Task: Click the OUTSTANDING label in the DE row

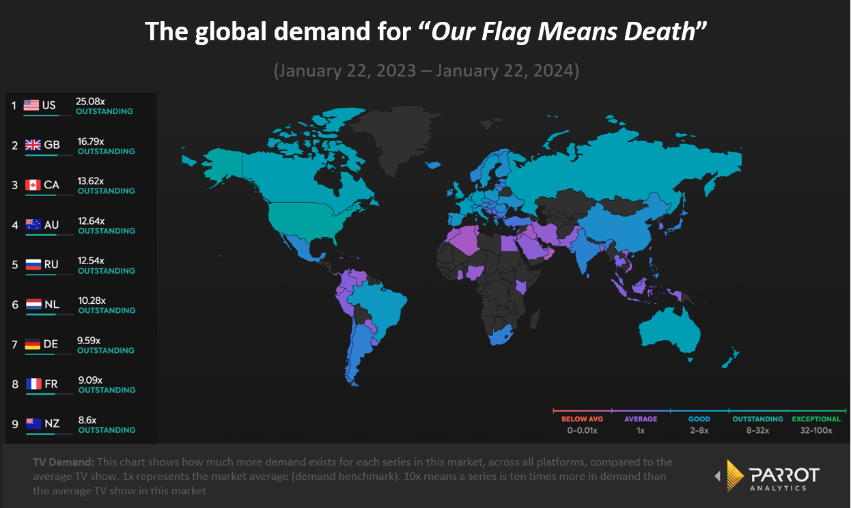Action: tap(106, 350)
